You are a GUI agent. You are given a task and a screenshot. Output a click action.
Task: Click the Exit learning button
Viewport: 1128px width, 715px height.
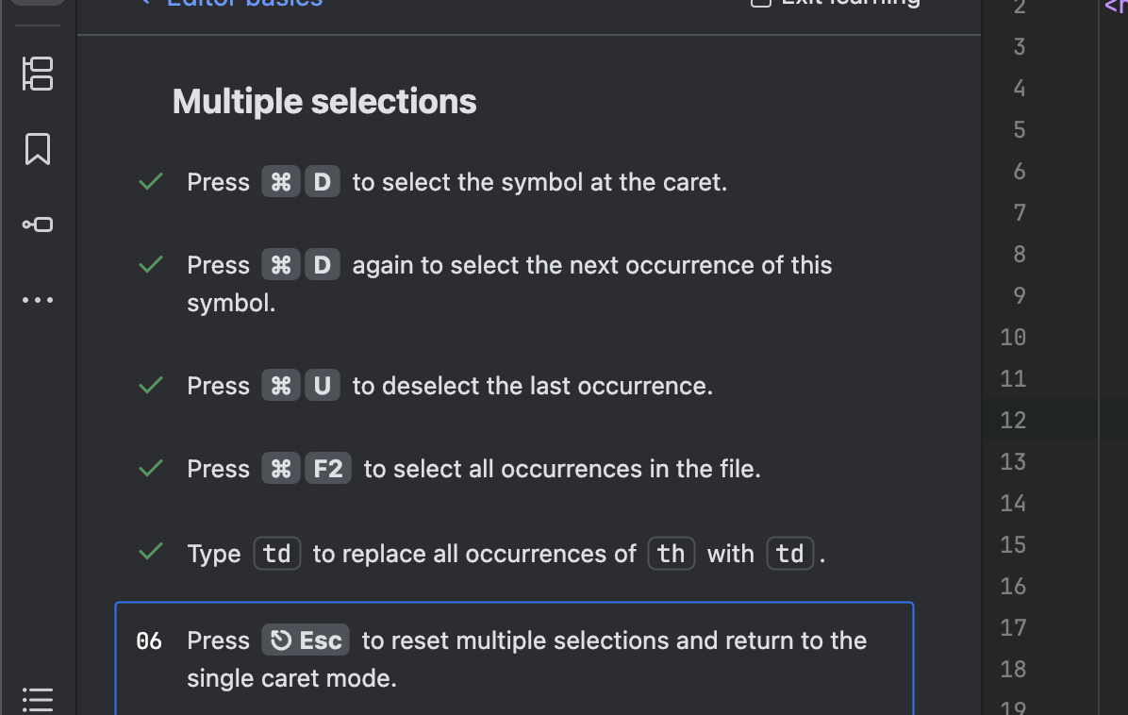(836, 3)
